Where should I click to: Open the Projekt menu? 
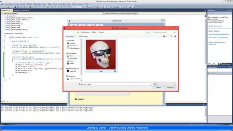click(23, 4)
